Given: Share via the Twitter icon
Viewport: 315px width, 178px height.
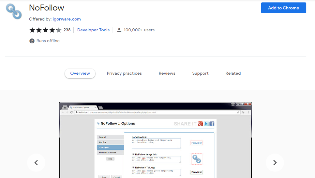Looking at the screenshot, I should [206, 124].
